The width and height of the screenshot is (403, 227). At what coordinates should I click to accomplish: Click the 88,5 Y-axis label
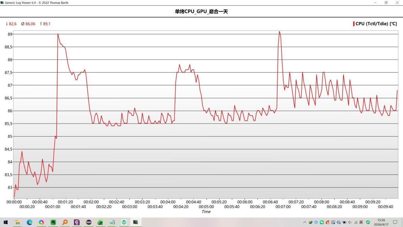click(x=8, y=47)
